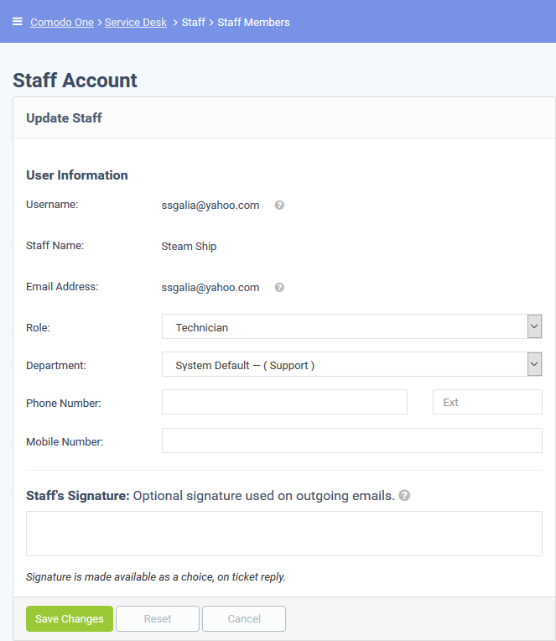The image size is (556, 641).
Task: Click help icon next to Username
Action: pyautogui.click(x=279, y=206)
